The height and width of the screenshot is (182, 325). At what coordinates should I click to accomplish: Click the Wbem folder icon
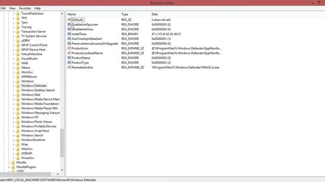(x=18, y=68)
